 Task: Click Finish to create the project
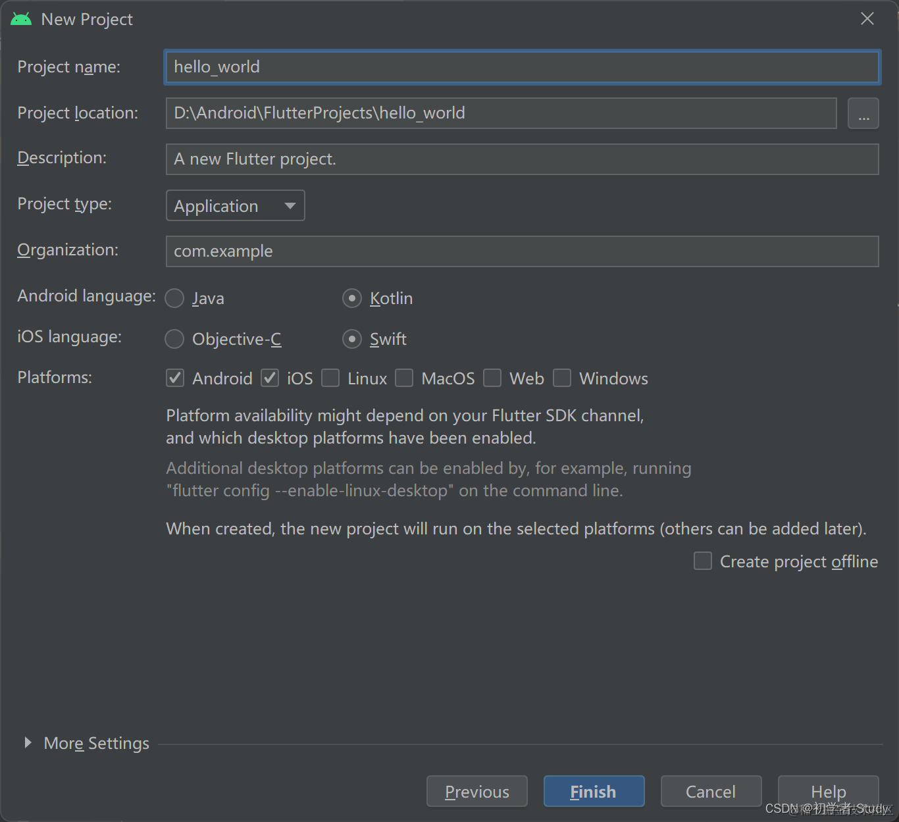(x=594, y=791)
